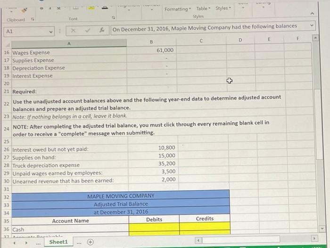Screen dimensions: 330x248
Task: Add a new sheet with plus icon
Action: 91,242
